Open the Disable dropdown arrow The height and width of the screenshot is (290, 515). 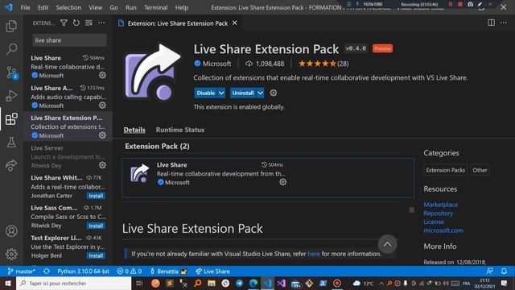(221, 93)
